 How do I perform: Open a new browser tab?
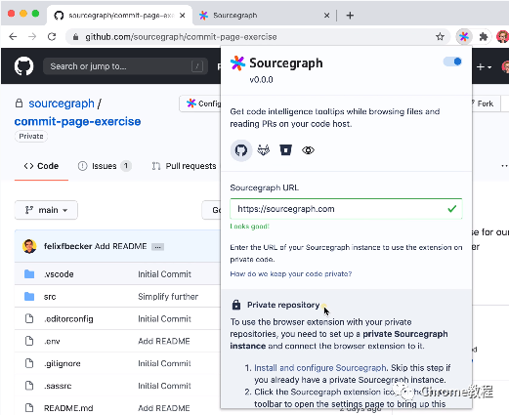[350, 16]
